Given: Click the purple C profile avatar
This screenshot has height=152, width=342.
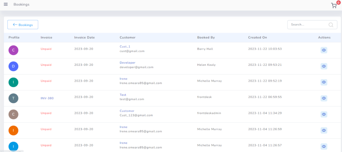Looking at the screenshot, I should (x=13, y=50).
